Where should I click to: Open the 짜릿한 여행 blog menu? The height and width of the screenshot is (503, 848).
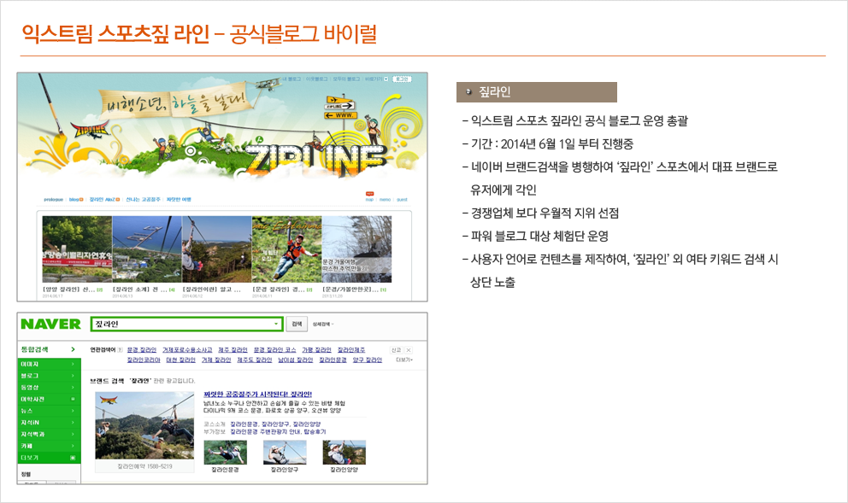(179, 200)
